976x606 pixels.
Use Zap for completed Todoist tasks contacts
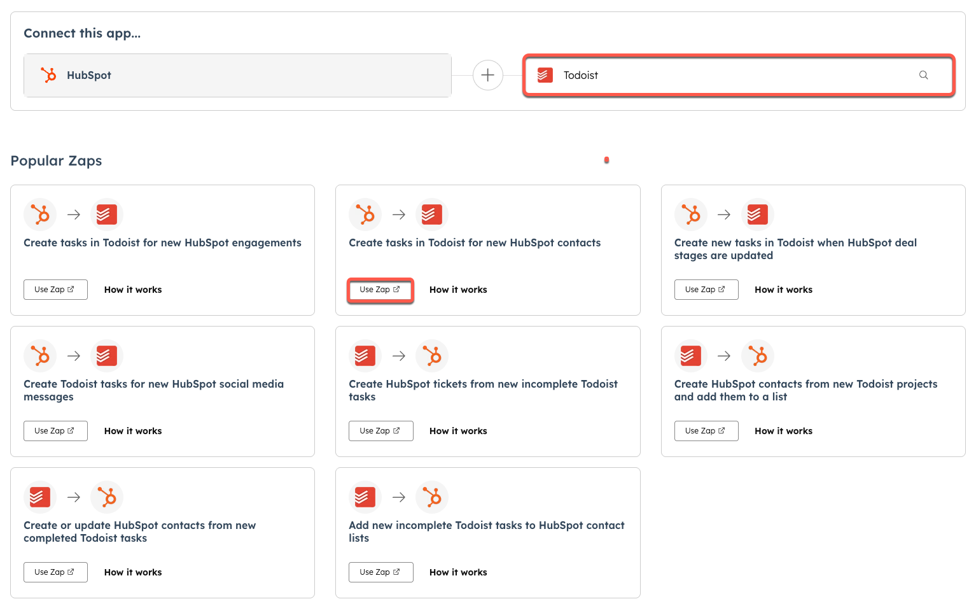tap(55, 572)
